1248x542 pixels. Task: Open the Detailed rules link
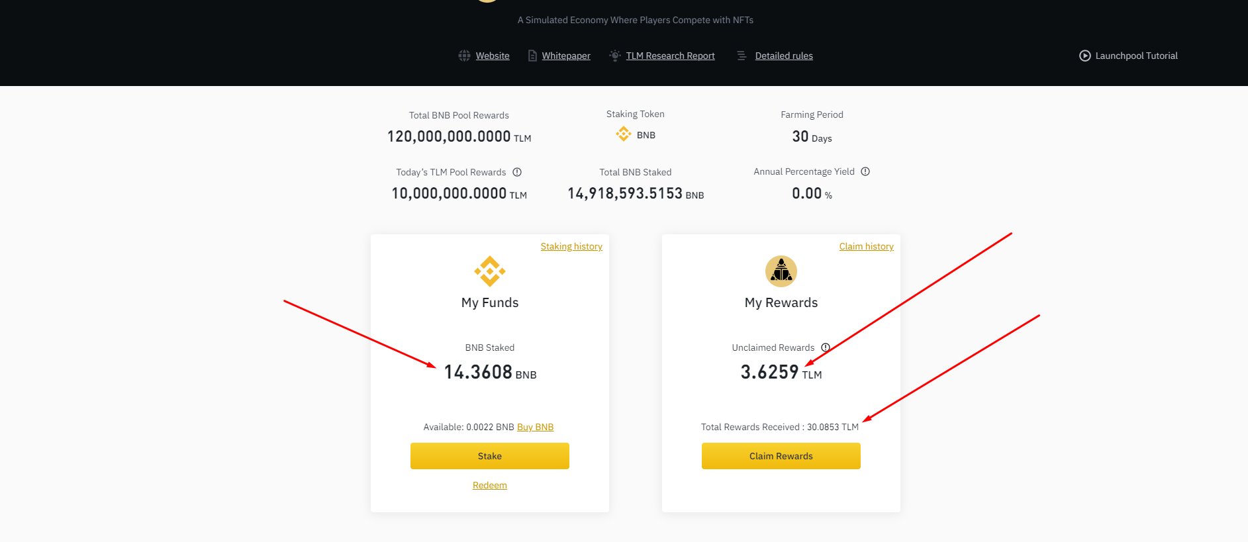pos(784,56)
